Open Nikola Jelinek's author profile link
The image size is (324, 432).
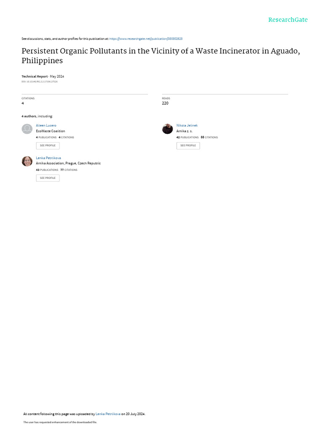(187, 125)
